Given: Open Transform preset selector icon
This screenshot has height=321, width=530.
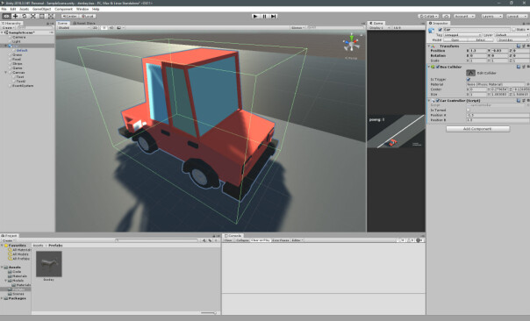Looking at the screenshot, I should (524, 46).
